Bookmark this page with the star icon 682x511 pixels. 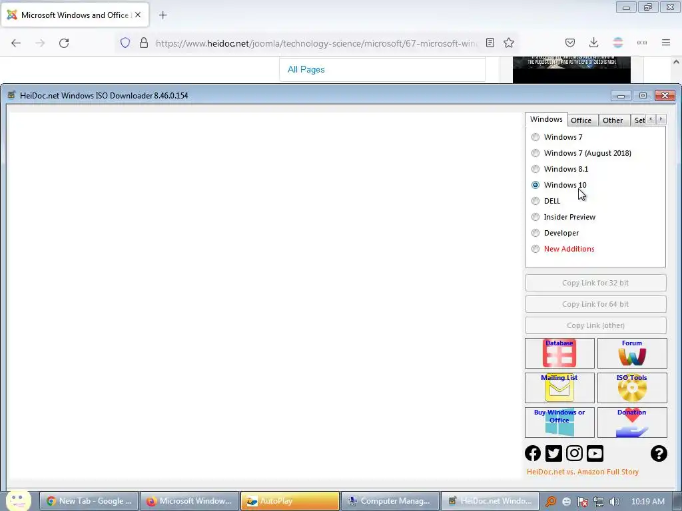tap(509, 43)
